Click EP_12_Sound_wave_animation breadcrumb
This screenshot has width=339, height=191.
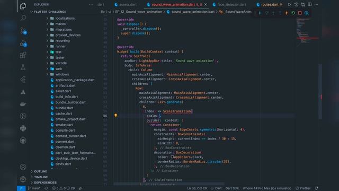tap(139, 12)
